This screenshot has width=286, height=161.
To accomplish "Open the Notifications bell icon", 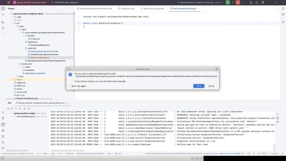I will [x=283, y=8].
